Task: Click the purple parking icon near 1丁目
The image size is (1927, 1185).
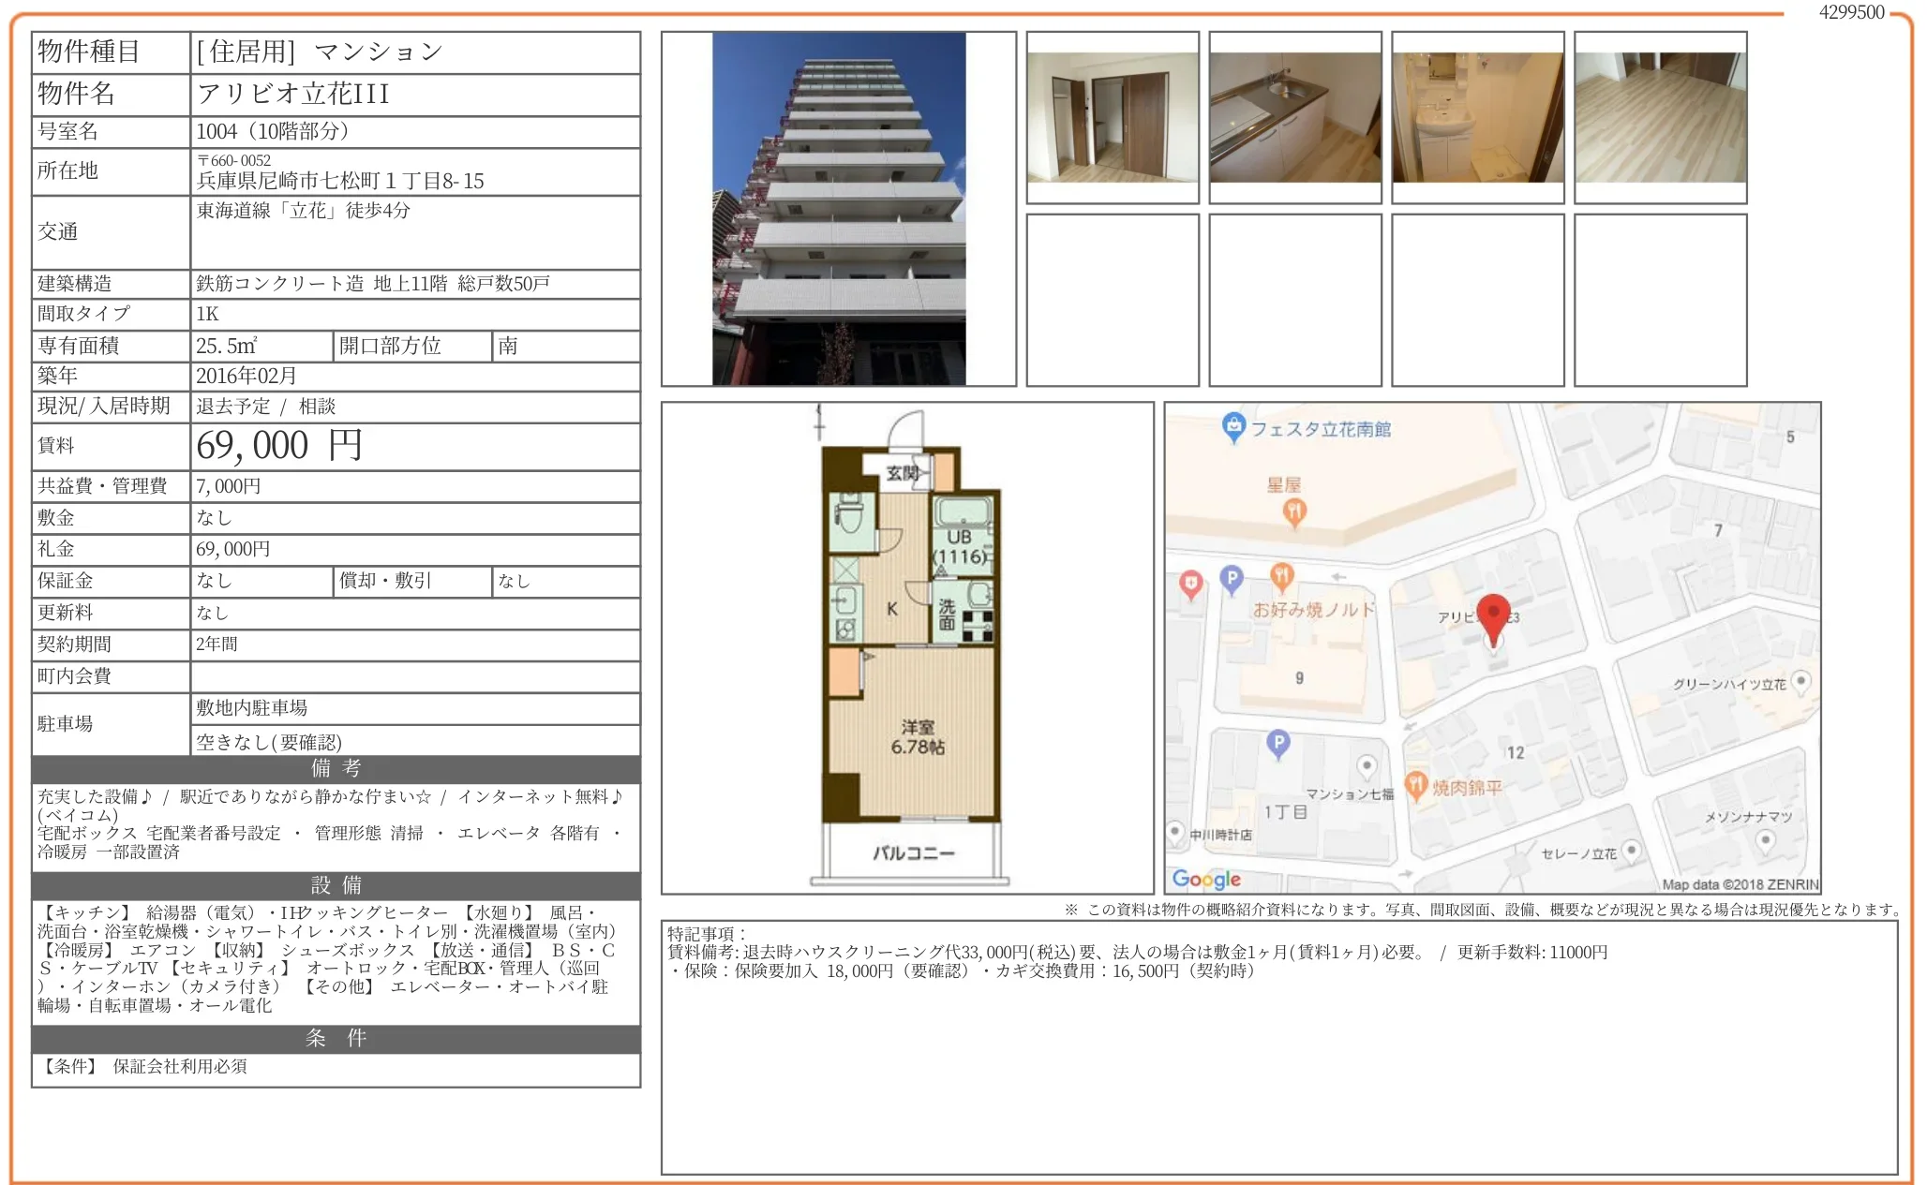Action: 1277,744
